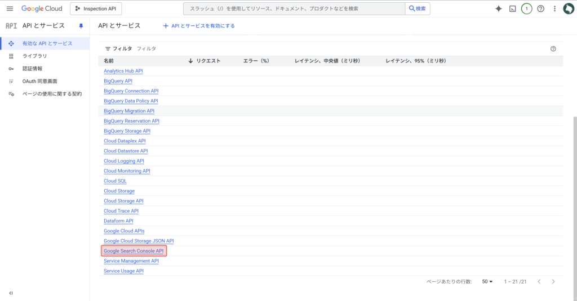The width and height of the screenshot is (577, 301).
Task: Open the Google Search Console API link
Action: click(134, 251)
